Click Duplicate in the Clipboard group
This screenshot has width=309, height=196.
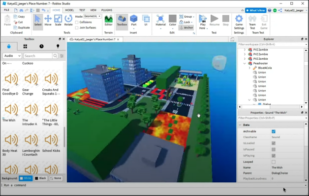click(x=21, y=27)
